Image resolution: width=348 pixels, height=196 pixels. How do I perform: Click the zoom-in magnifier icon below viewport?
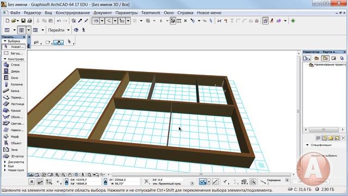[x=57, y=175]
